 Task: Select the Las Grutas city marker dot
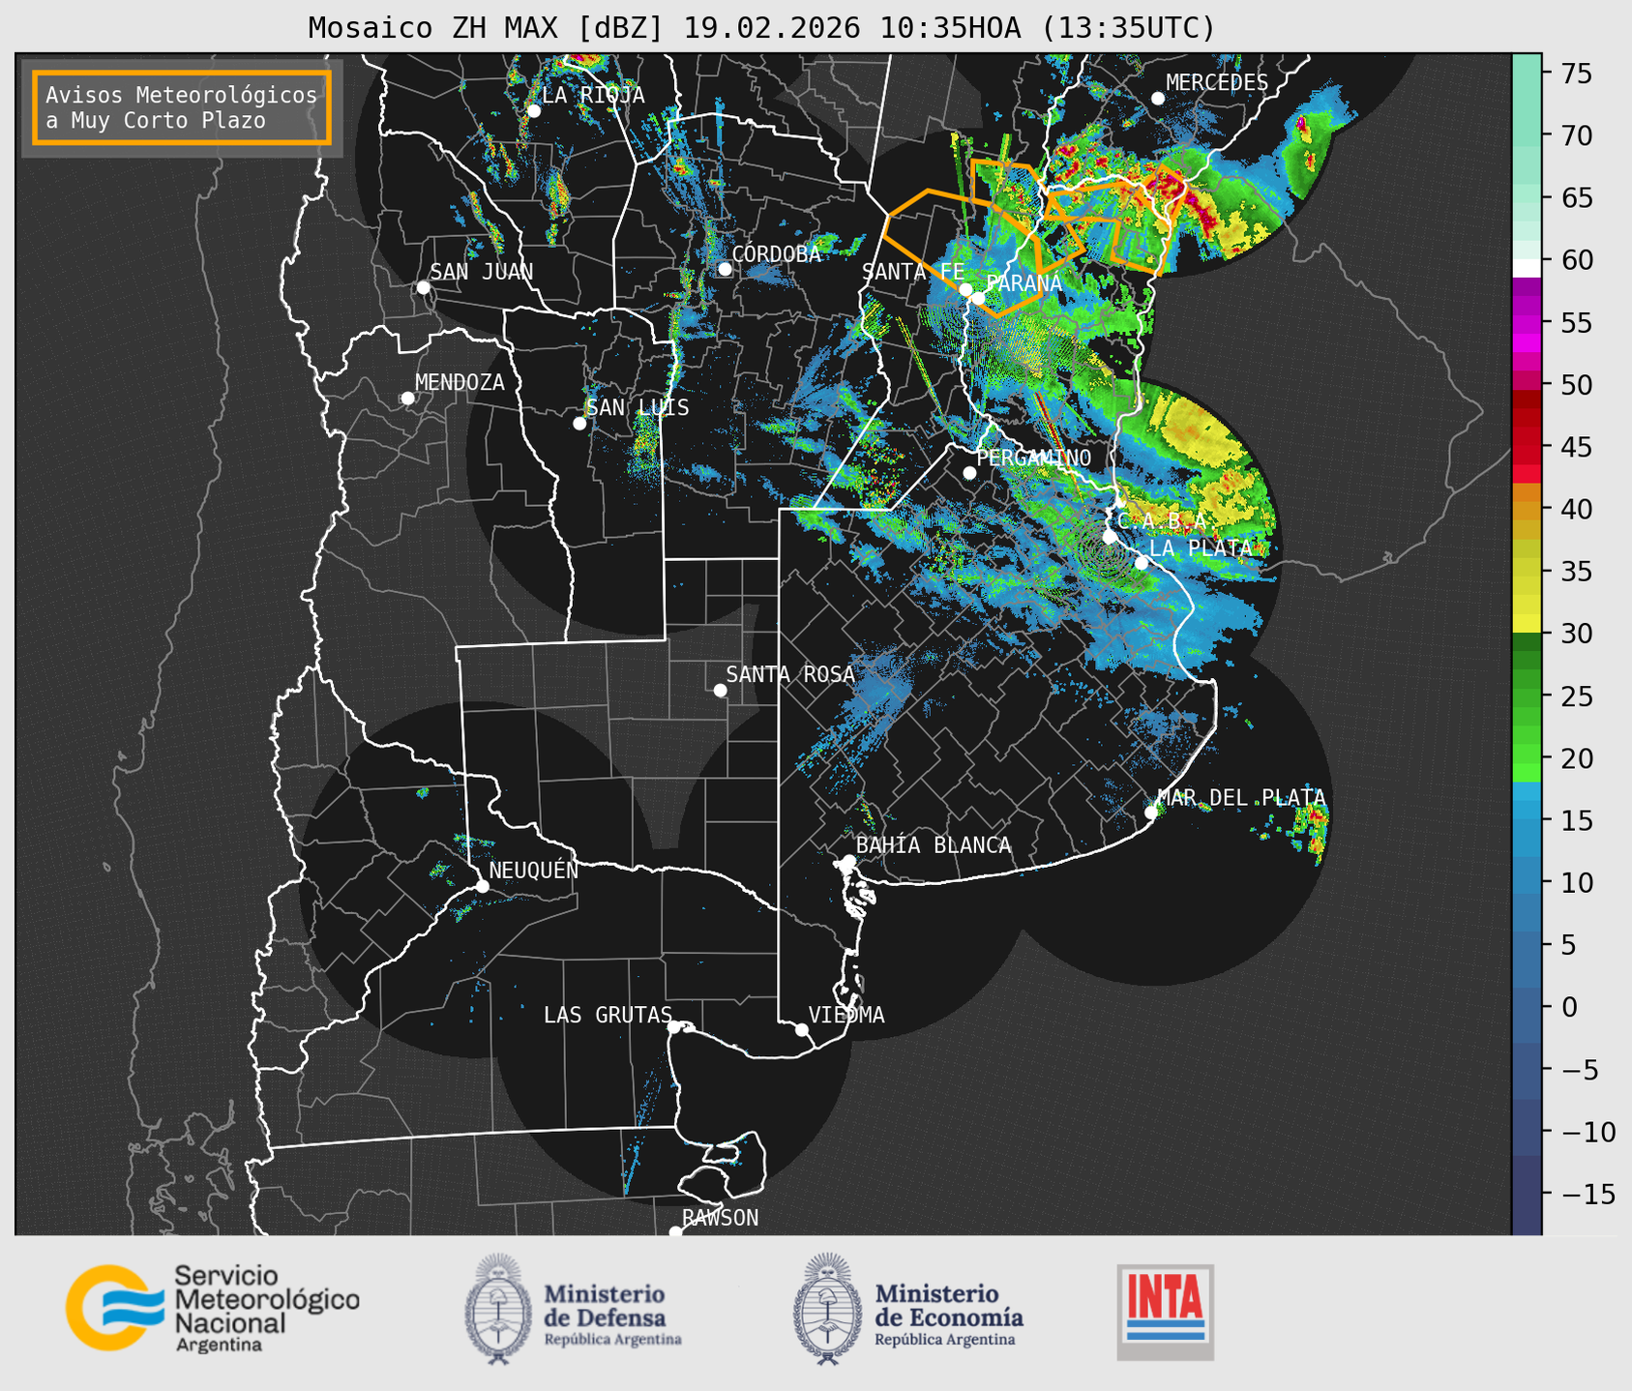674,1027
